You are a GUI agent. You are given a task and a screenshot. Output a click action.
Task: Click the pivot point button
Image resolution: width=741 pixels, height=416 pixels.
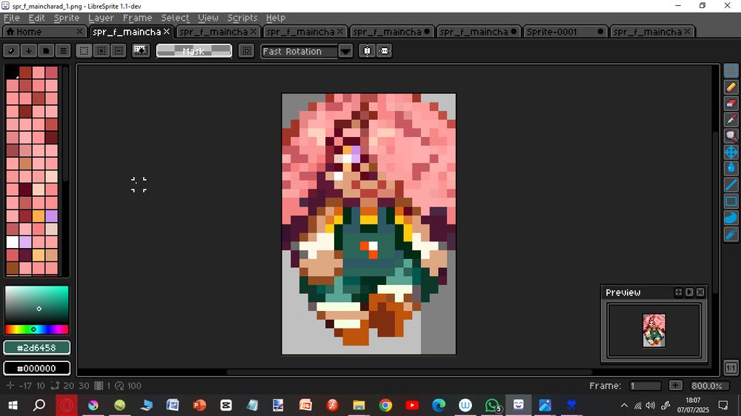pyautogui.click(x=246, y=50)
